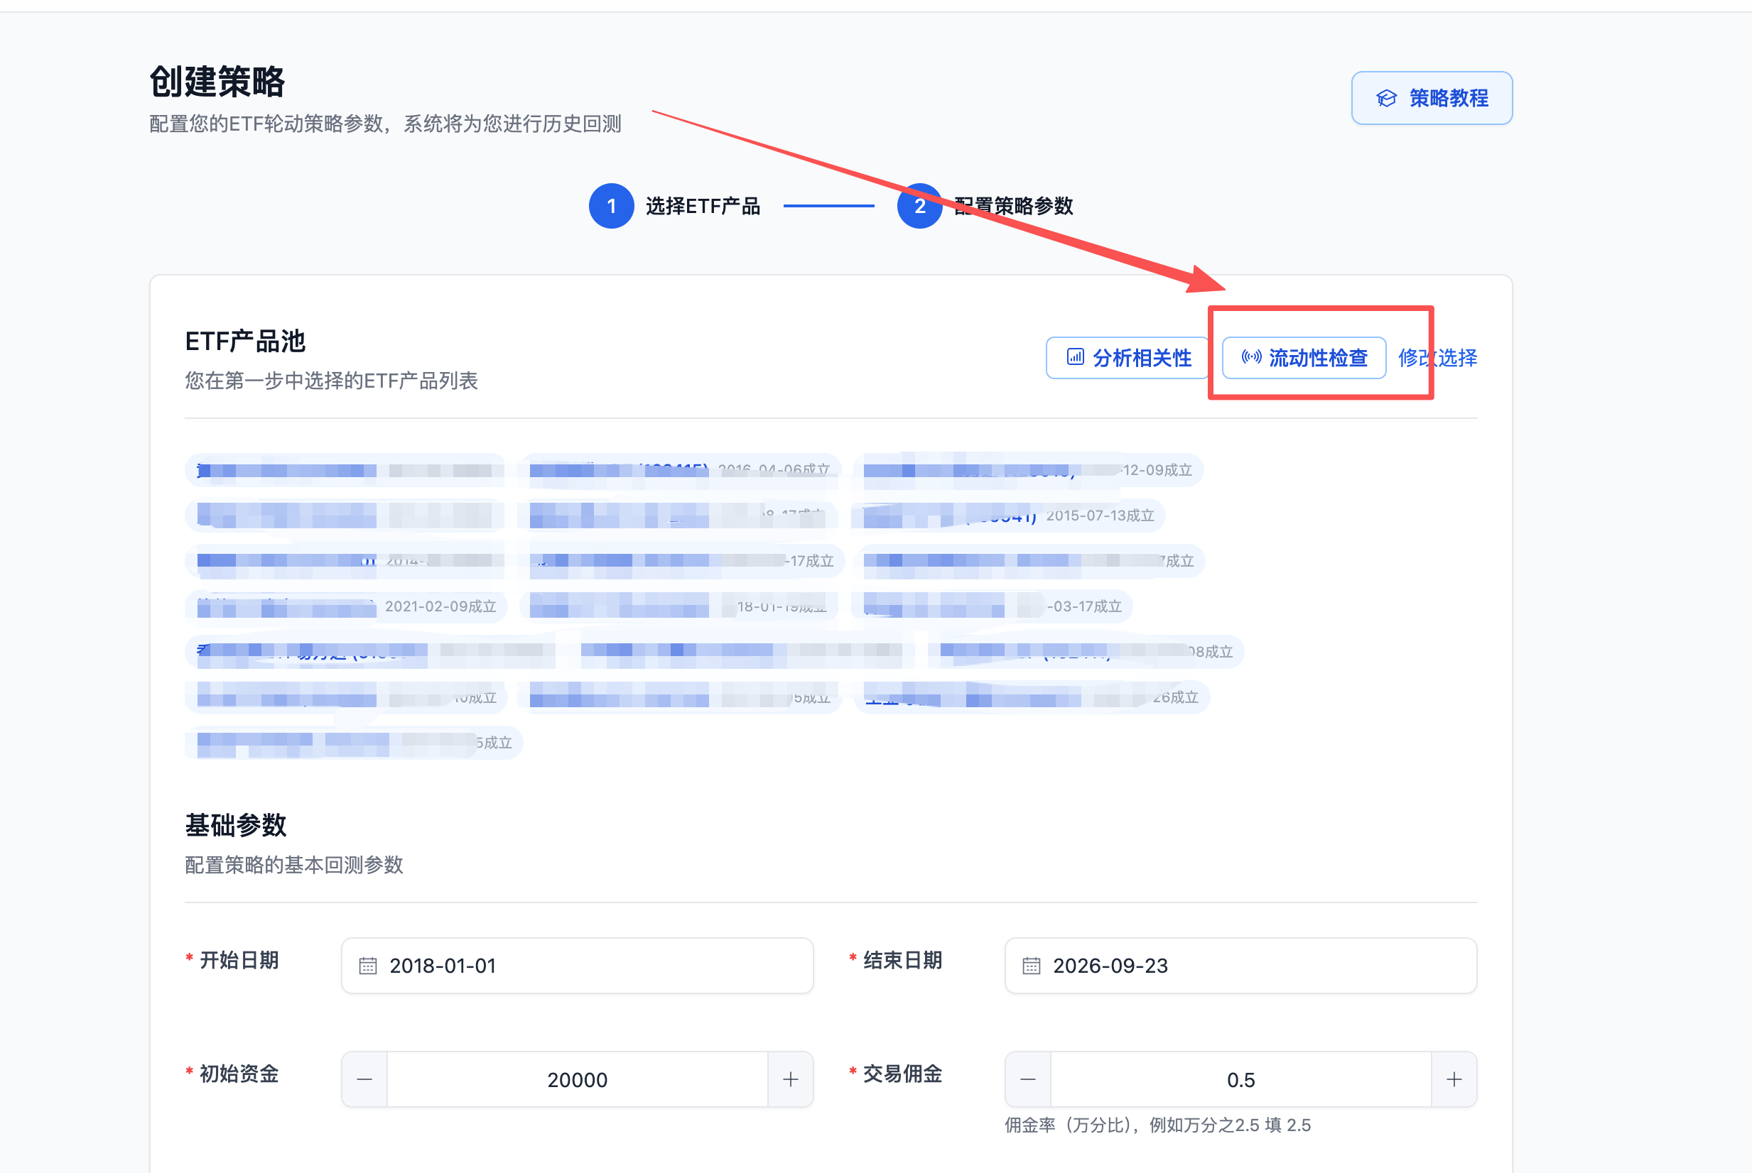Open calendar icon in 开始日期 field
This screenshot has width=1752, height=1173.
367,966
